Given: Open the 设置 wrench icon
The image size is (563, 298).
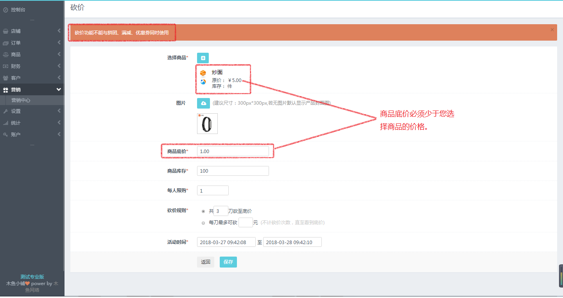Looking at the screenshot, I should 5,111.
